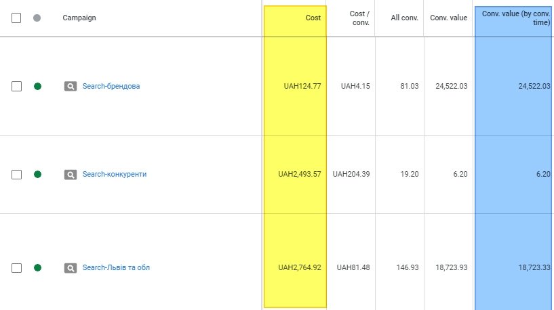Sort by the Cost column header

click(313, 18)
